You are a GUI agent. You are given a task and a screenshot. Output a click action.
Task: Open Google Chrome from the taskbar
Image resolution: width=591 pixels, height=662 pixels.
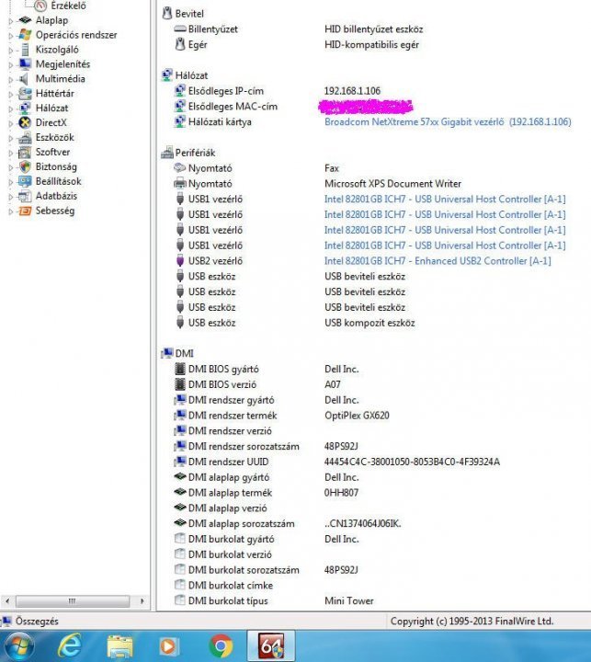click(221, 646)
